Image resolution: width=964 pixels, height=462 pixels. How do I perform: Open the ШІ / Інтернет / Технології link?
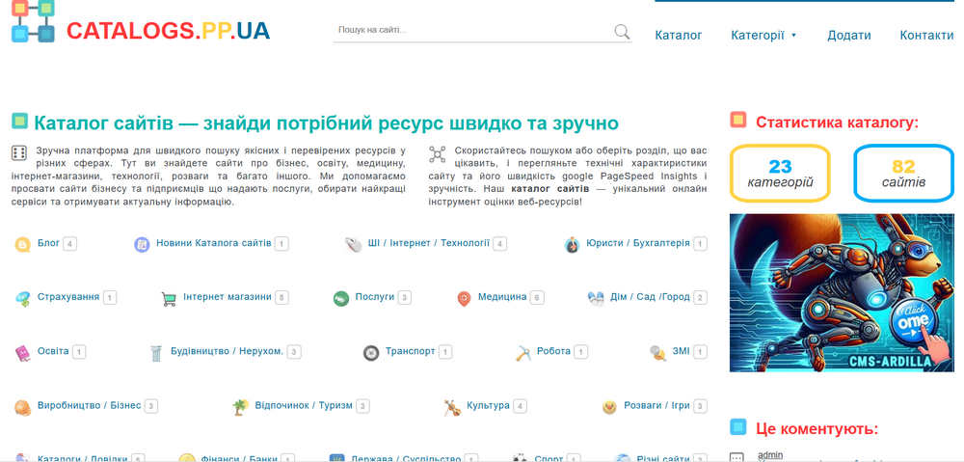pos(429,243)
